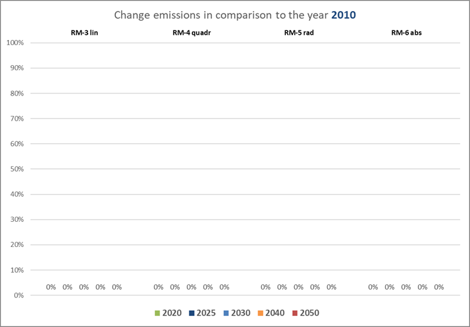The image size is (470, 327).
Task: Click the bold 2010 year in the title
Action: (x=343, y=15)
